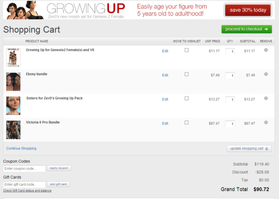
Task: Open Growing Up for Genesis2 product thumbnail
Action: [13, 57]
